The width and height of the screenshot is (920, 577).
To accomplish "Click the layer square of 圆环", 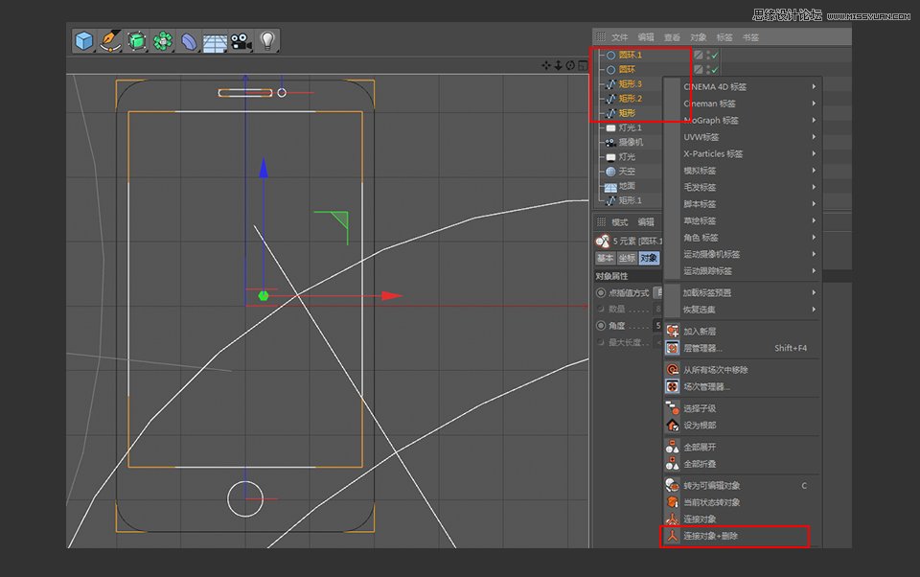I will click(x=699, y=70).
